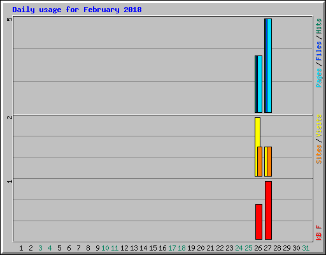326x255 pixels.
Task: Click the green "Hits" legend label
Action: click(x=318, y=26)
